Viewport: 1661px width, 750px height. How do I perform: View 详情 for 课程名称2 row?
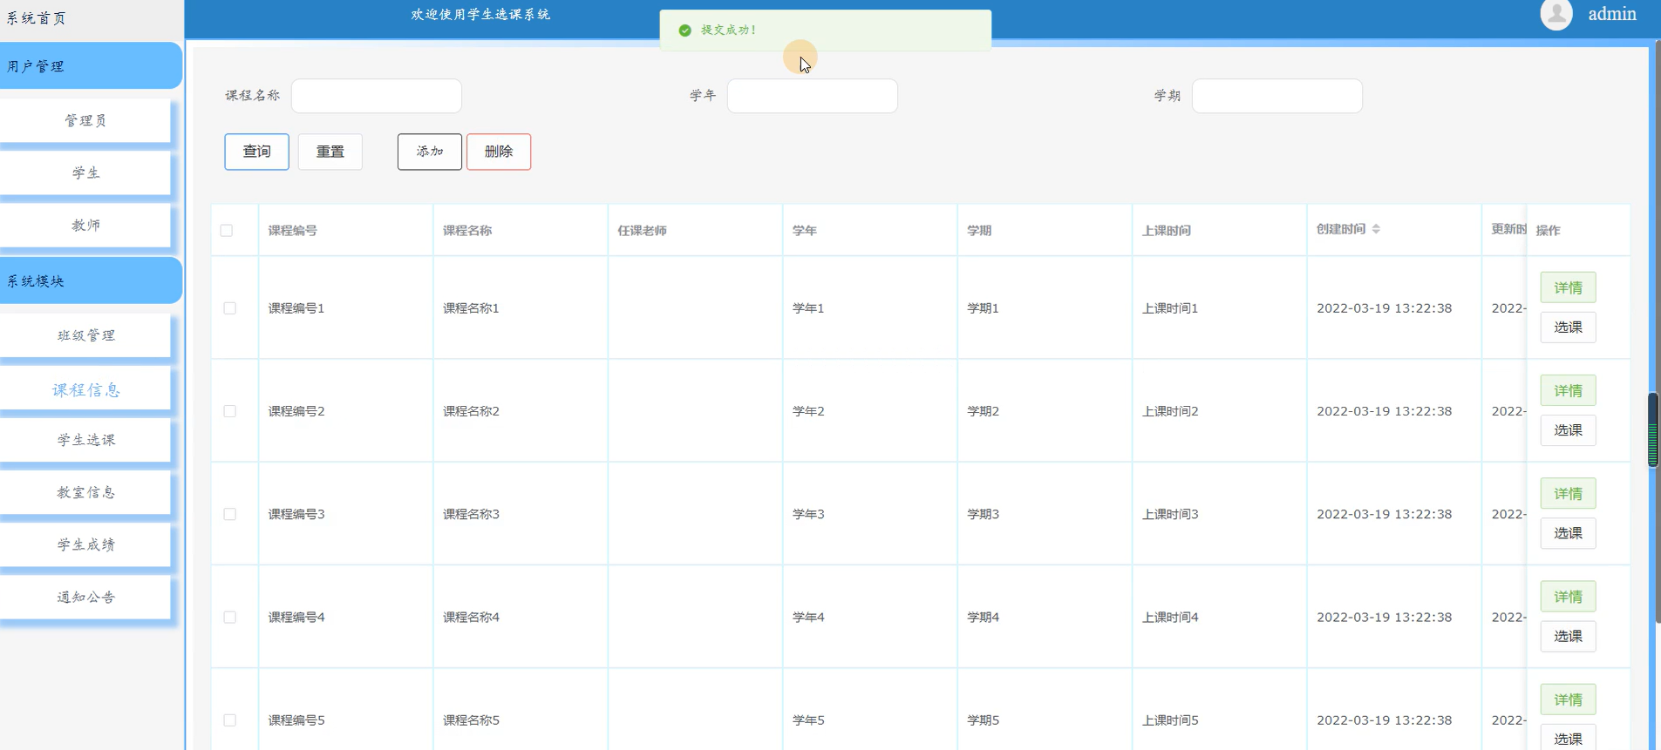tap(1568, 390)
